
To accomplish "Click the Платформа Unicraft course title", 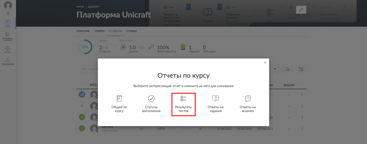I will 114,15.
